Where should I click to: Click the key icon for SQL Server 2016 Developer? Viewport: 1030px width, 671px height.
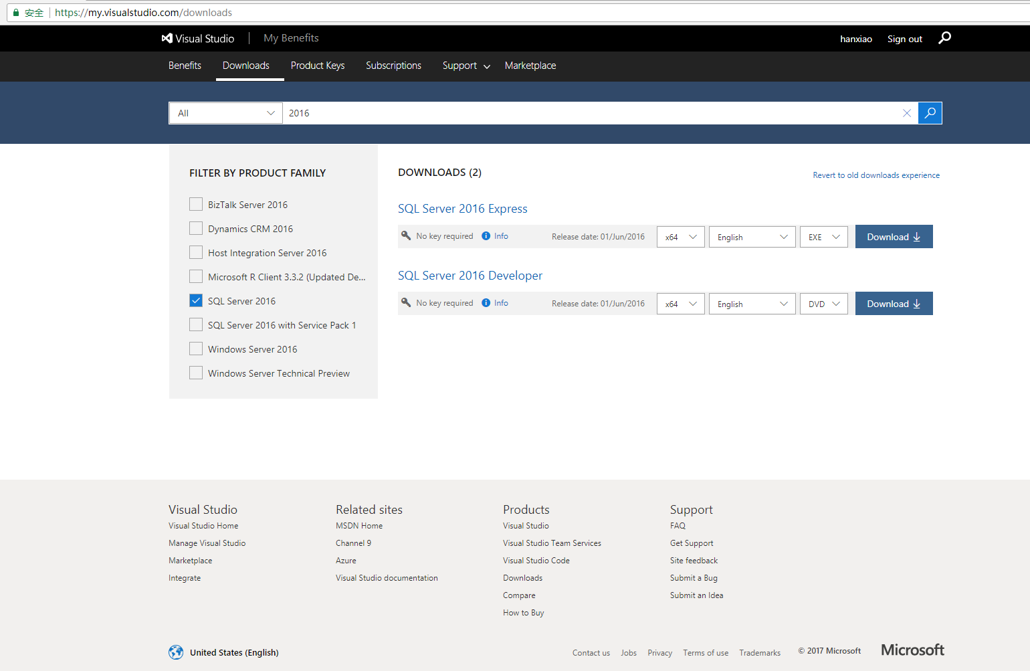406,302
